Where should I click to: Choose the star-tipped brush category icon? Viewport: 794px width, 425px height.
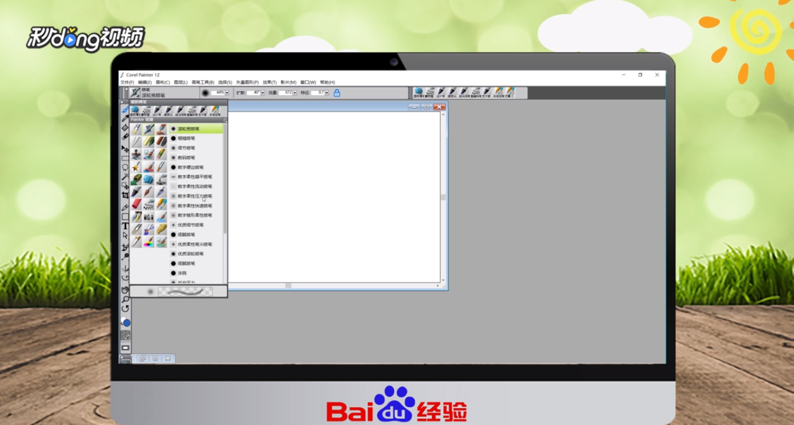[x=136, y=167]
